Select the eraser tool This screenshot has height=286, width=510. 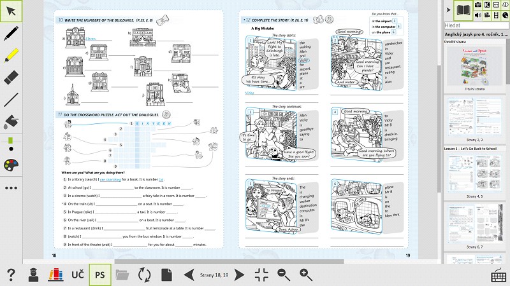11,78
